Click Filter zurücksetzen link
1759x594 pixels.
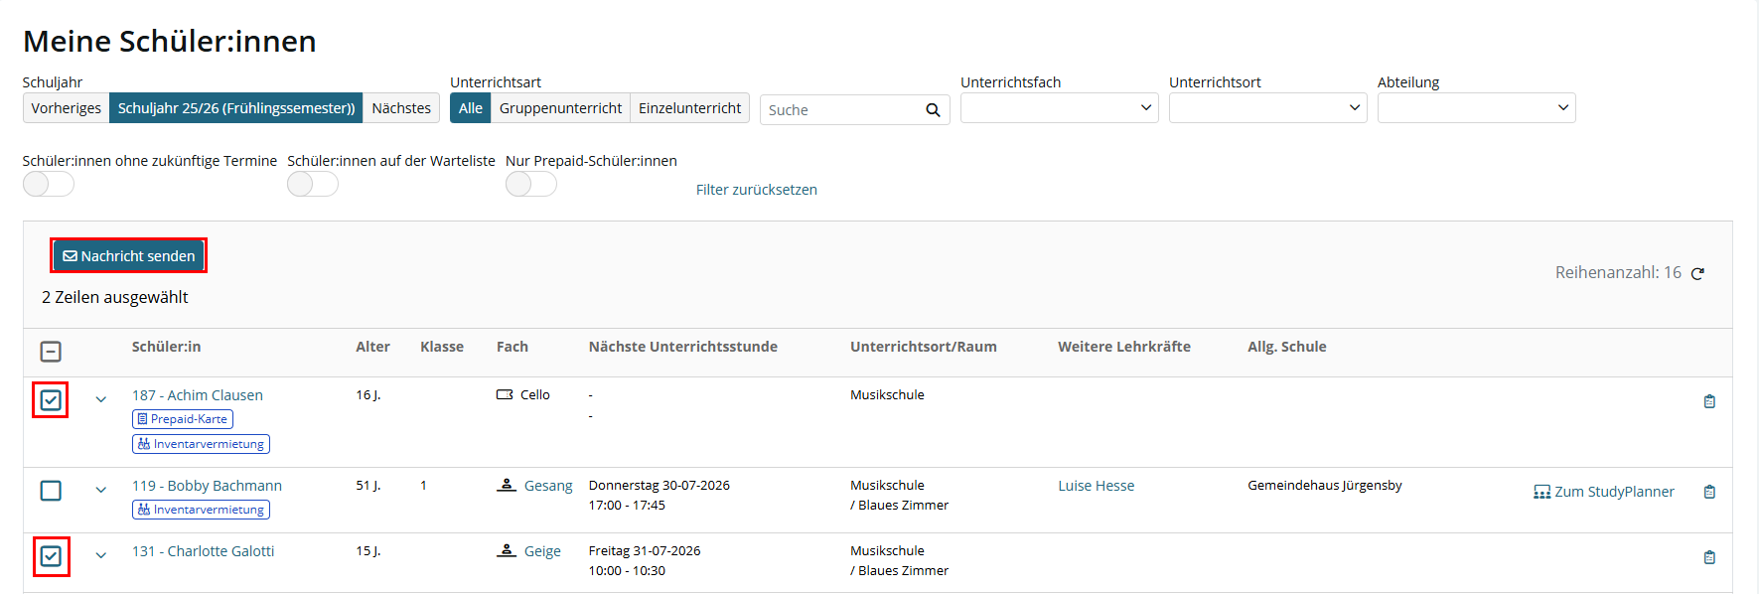757,190
